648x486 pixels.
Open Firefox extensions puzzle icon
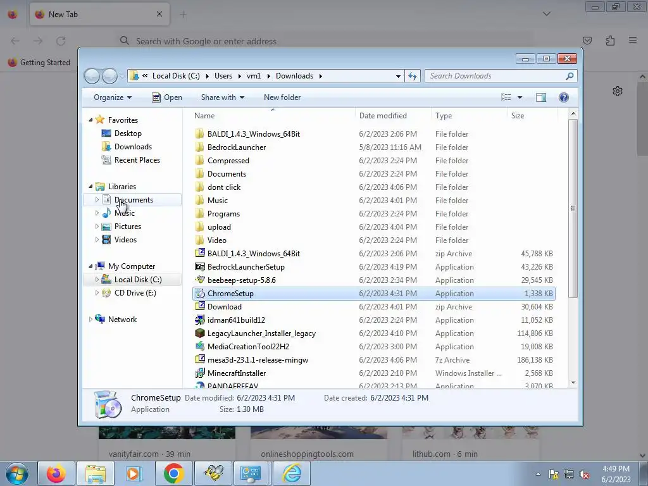[x=611, y=40]
